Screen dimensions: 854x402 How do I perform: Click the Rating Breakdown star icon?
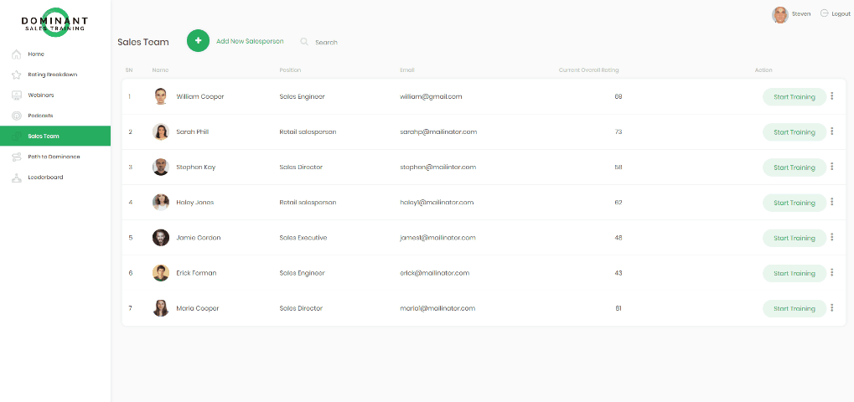(16, 75)
